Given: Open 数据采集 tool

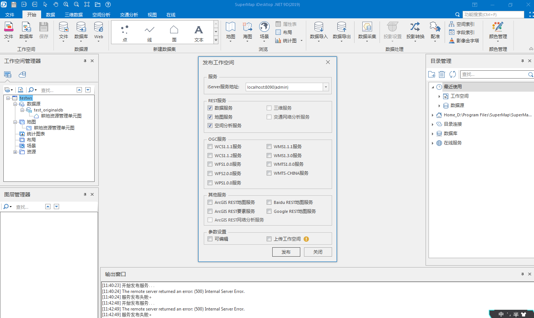Looking at the screenshot, I should point(367,31).
